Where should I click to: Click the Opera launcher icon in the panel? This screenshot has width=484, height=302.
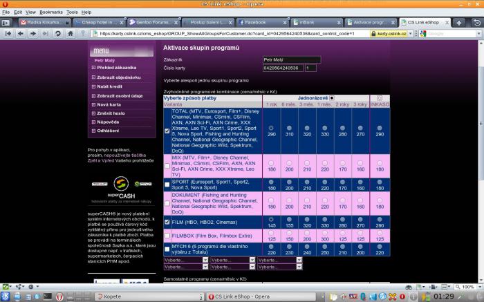pos(59,296)
